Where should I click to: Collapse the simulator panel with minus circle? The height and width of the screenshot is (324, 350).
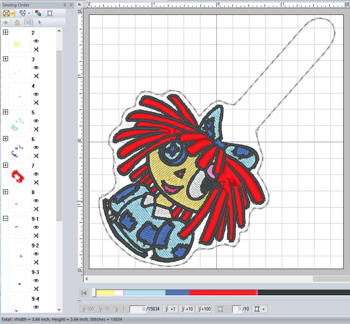(x=79, y=300)
